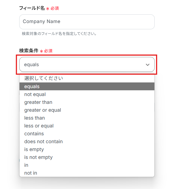Select the 選択してください placeholder option

[x=87, y=78]
